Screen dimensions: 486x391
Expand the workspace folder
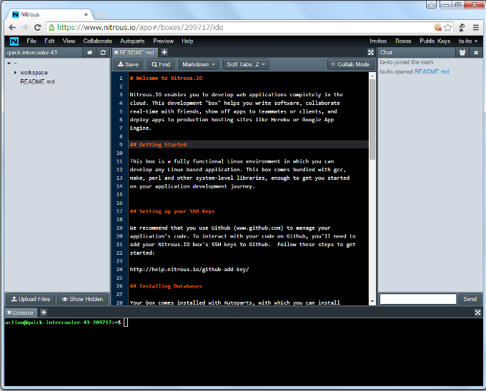(x=15, y=73)
